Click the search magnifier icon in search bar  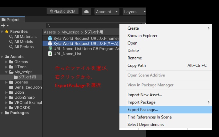(49, 25)
